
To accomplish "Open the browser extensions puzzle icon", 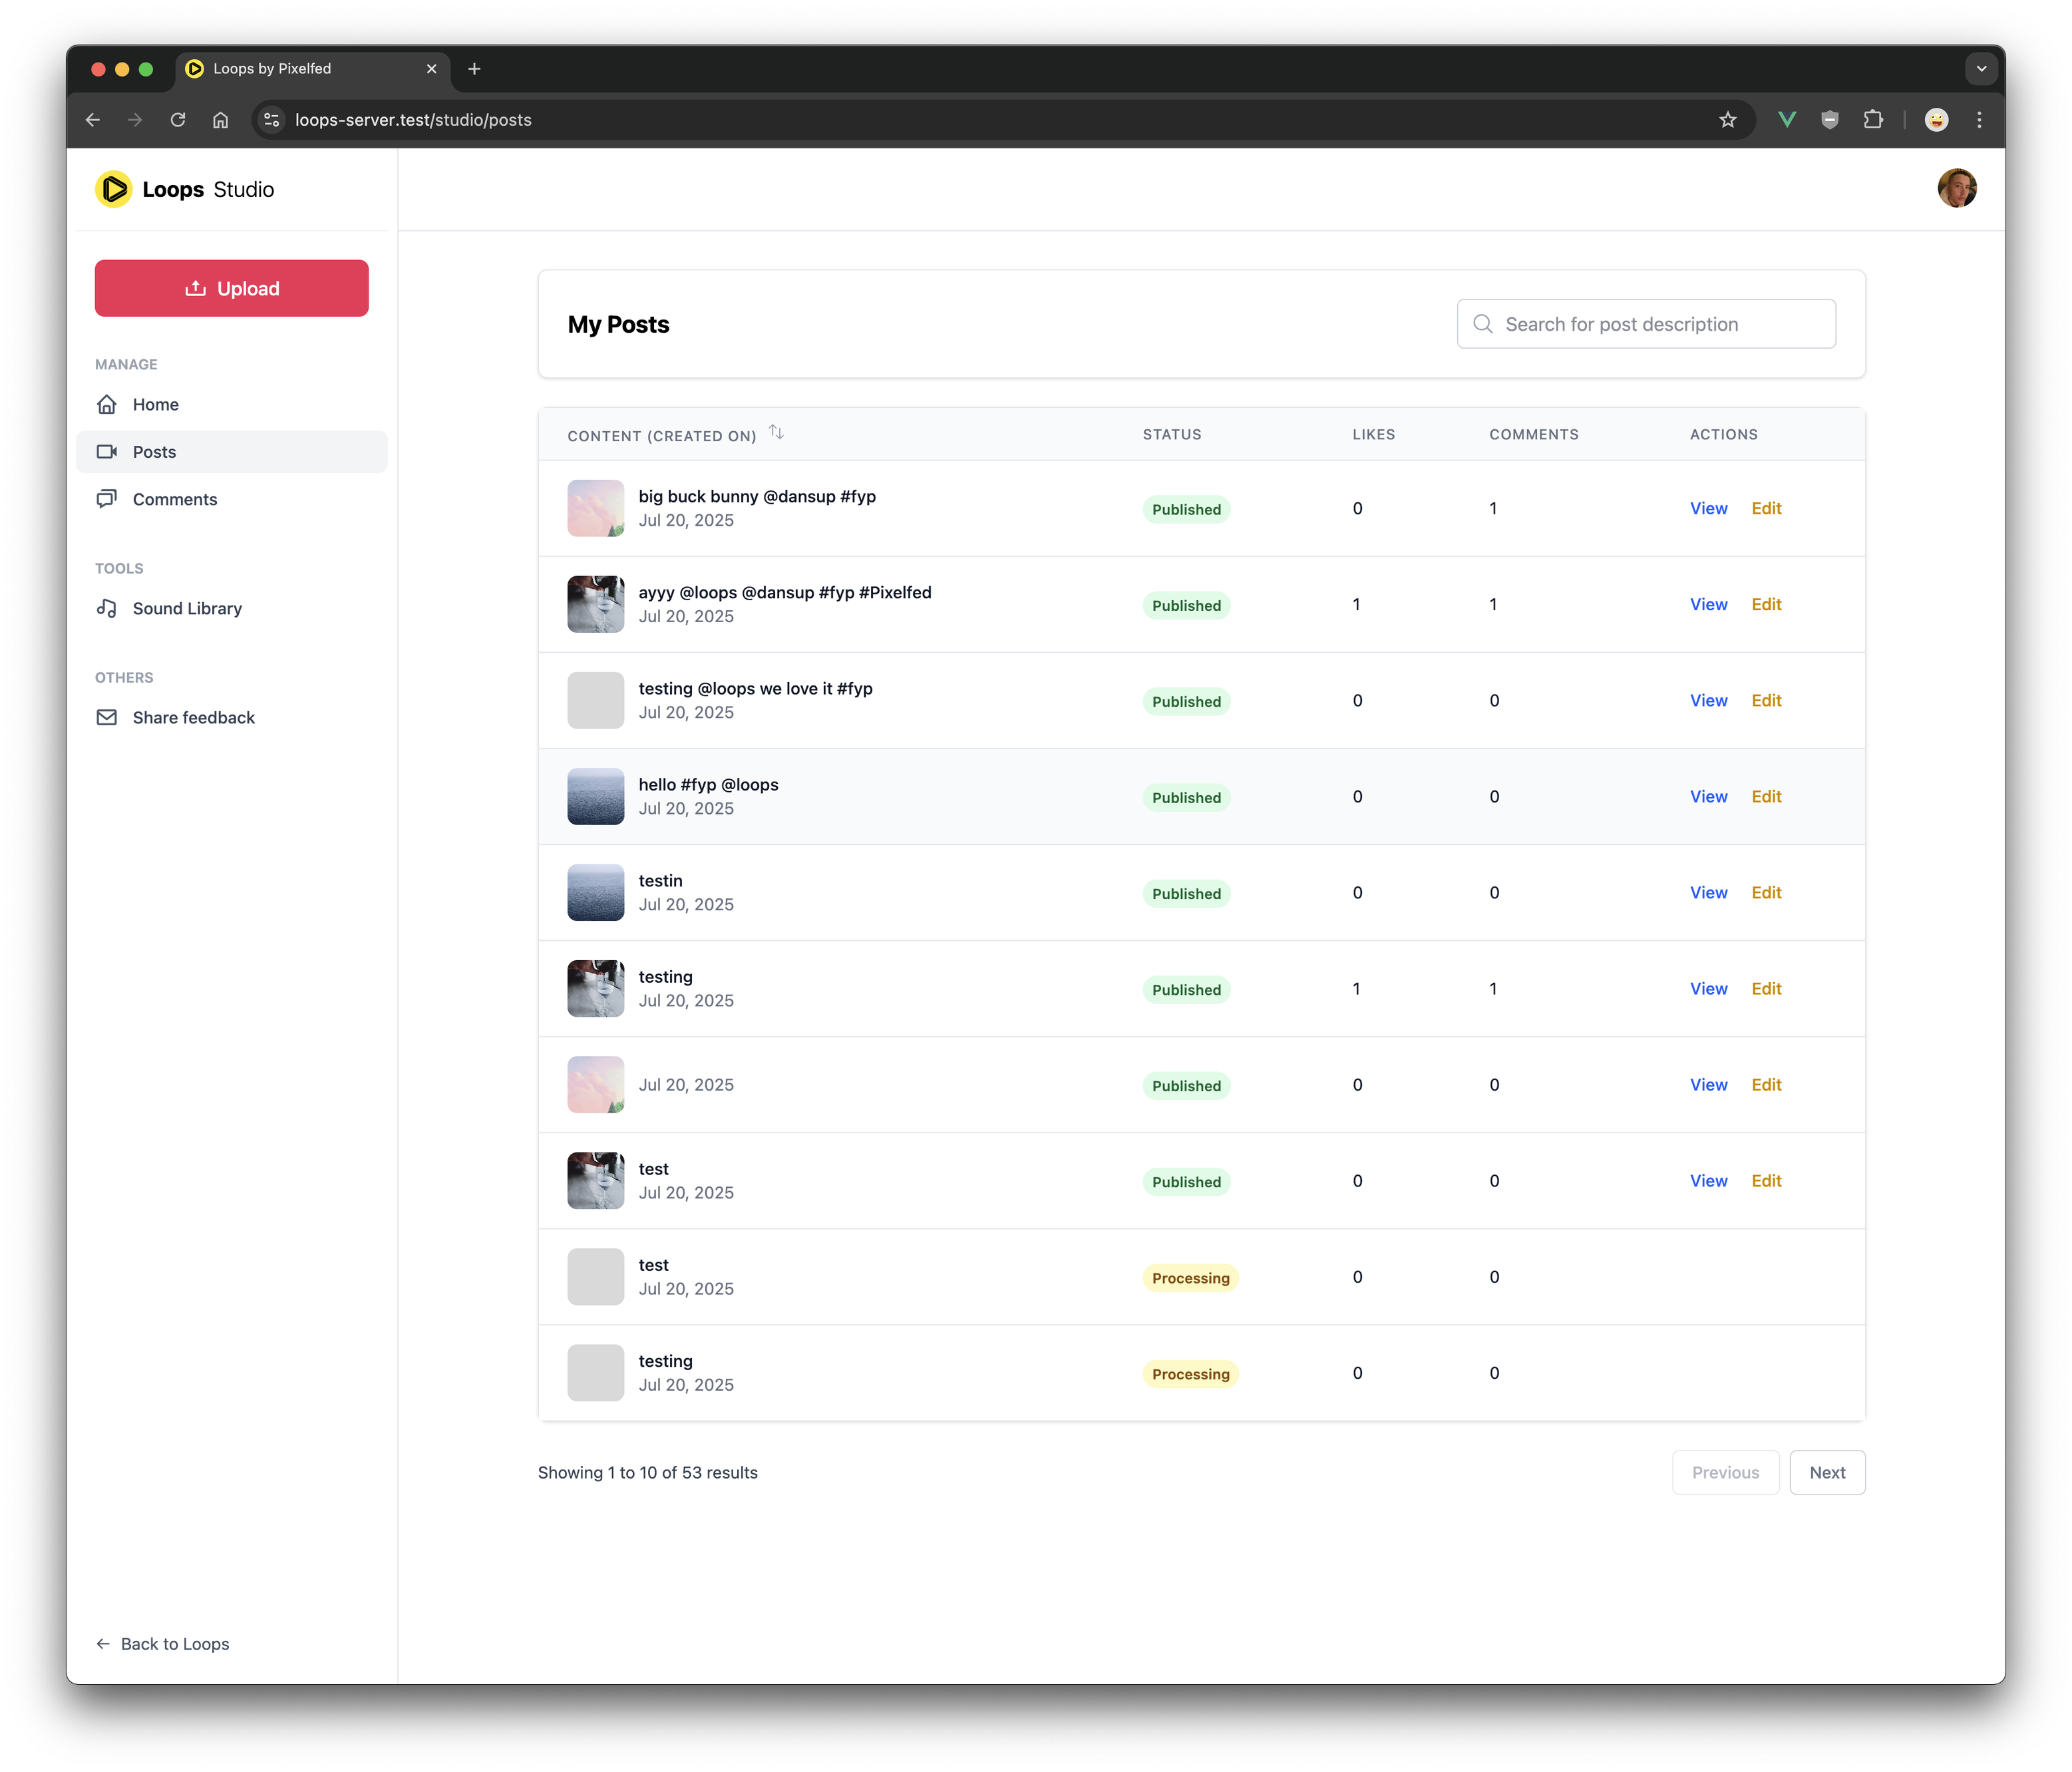I will pyautogui.click(x=1873, y=120).
